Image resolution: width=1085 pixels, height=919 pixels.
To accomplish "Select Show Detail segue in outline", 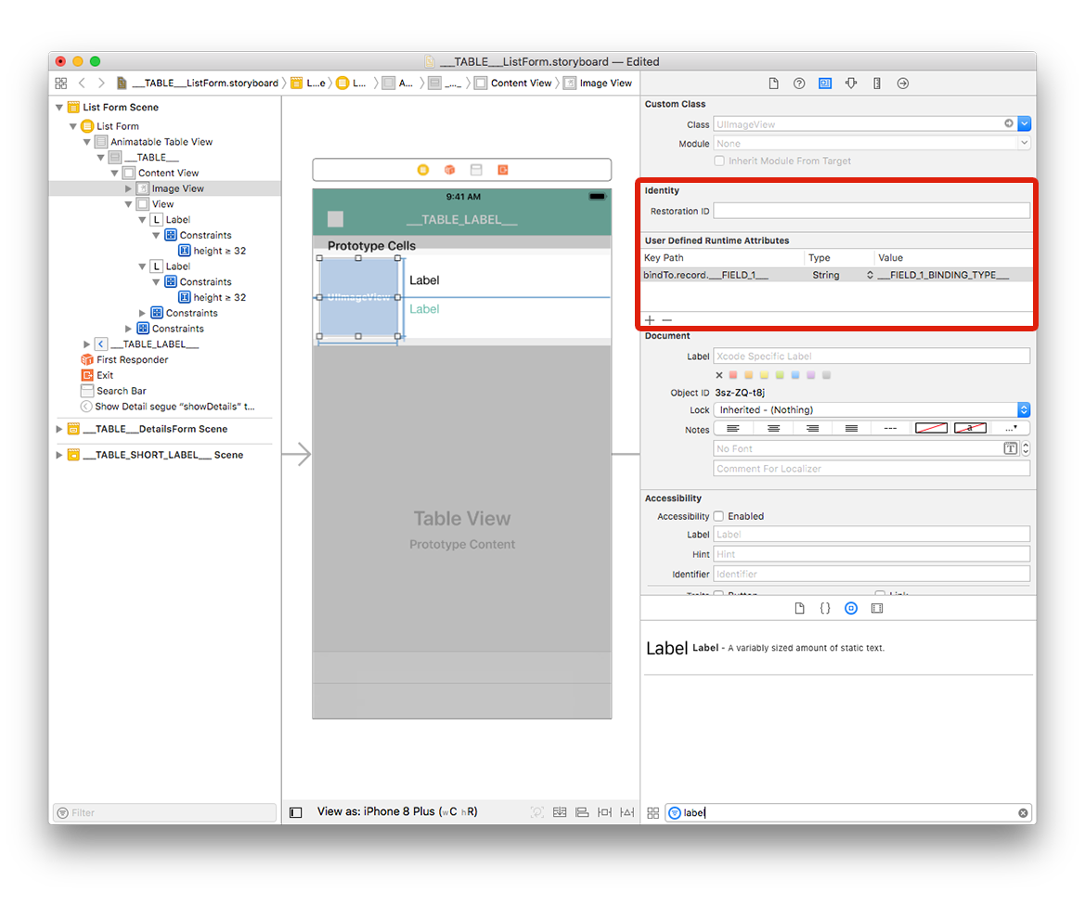I will (x=168, y=407).
